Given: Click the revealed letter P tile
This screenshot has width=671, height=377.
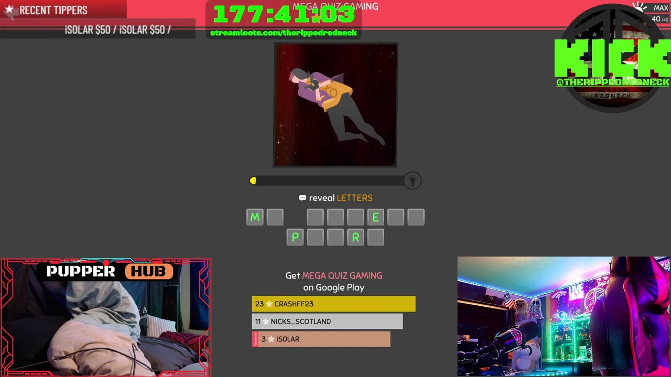Looking at the screenshot, I should (295, 237).
